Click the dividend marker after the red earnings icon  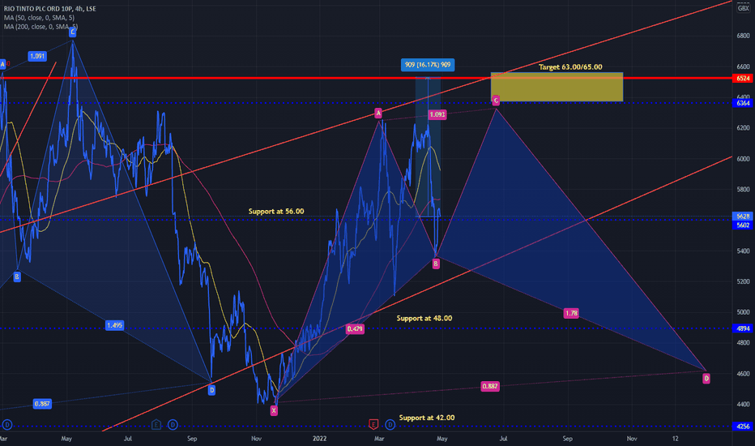point(390,425)
